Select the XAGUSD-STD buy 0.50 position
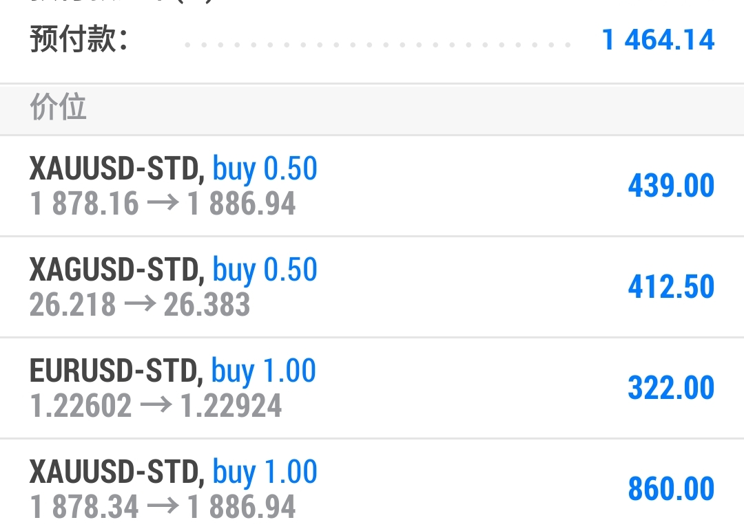The width and height of the screenshot is (744, 531). click(x=372, y=287)
